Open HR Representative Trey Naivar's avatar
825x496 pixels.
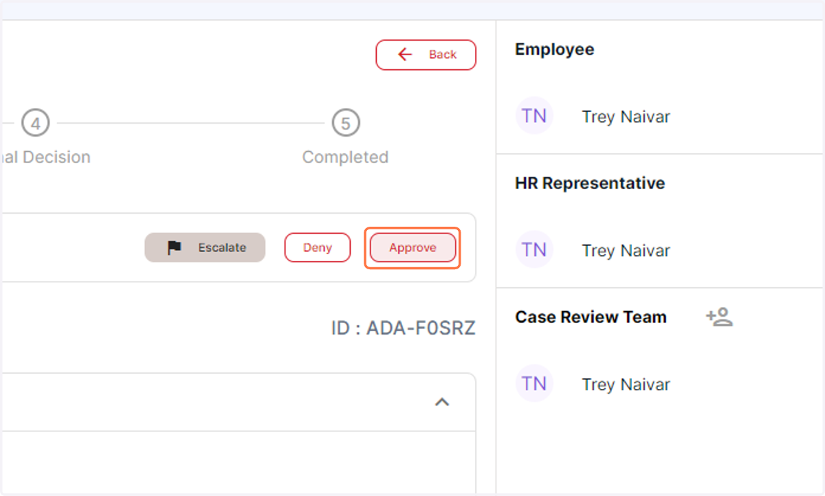[534, 250]
